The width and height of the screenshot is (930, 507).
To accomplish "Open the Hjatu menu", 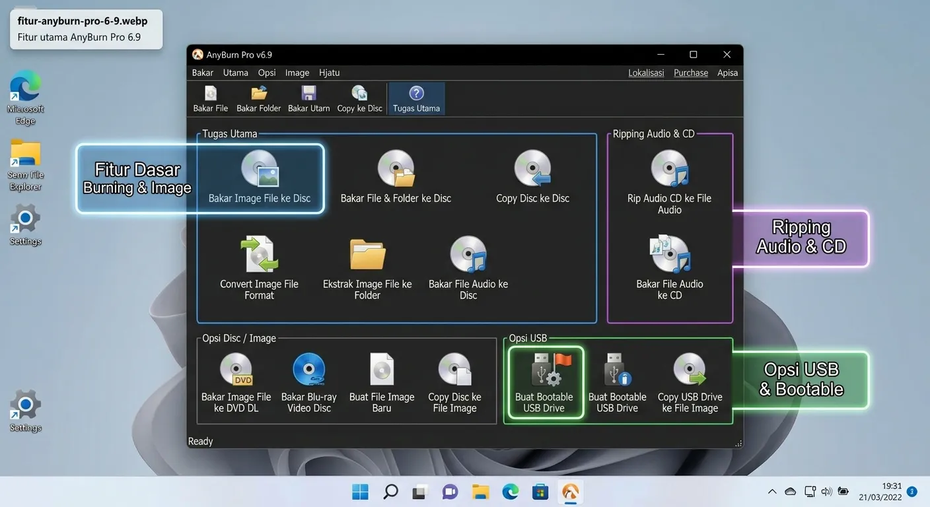I will click(329, 73).
